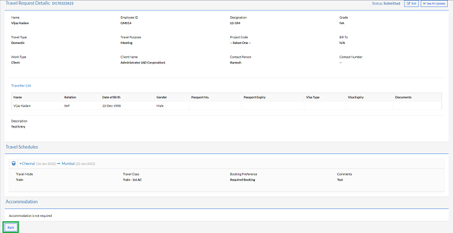Select request ID D170322622
The width and height of the screenshot is (453, 233).
(x=63, y=3)
